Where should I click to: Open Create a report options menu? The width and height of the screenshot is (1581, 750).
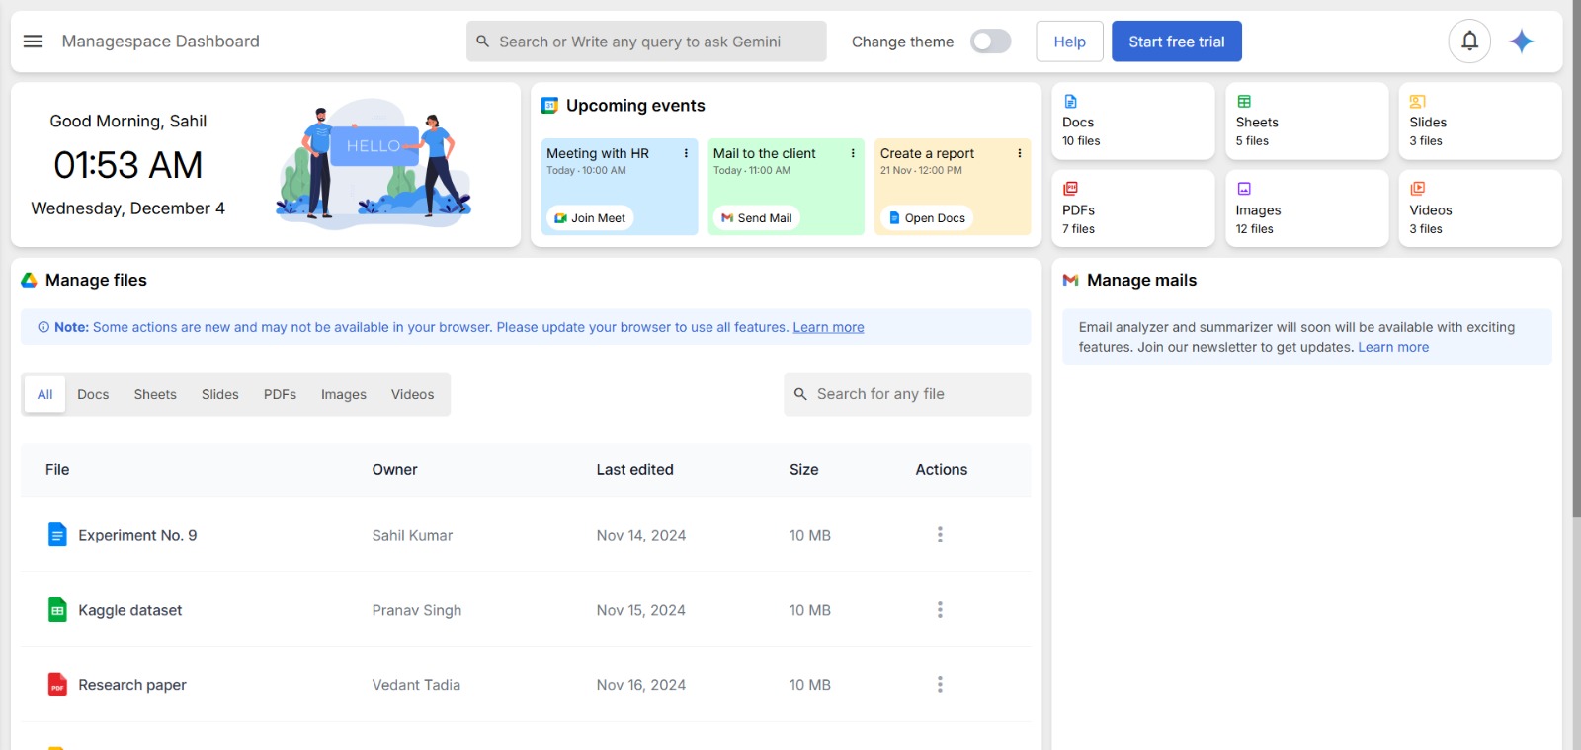(1020, 153)
